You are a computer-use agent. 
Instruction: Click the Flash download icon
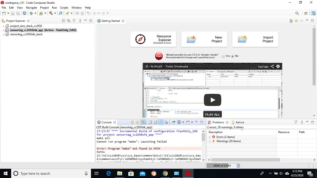pos(41,13)
